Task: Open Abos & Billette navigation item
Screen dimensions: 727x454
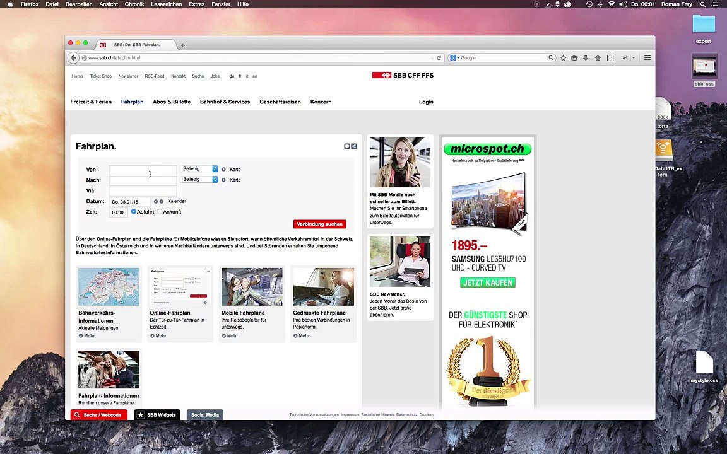Action: coord(172,102)
